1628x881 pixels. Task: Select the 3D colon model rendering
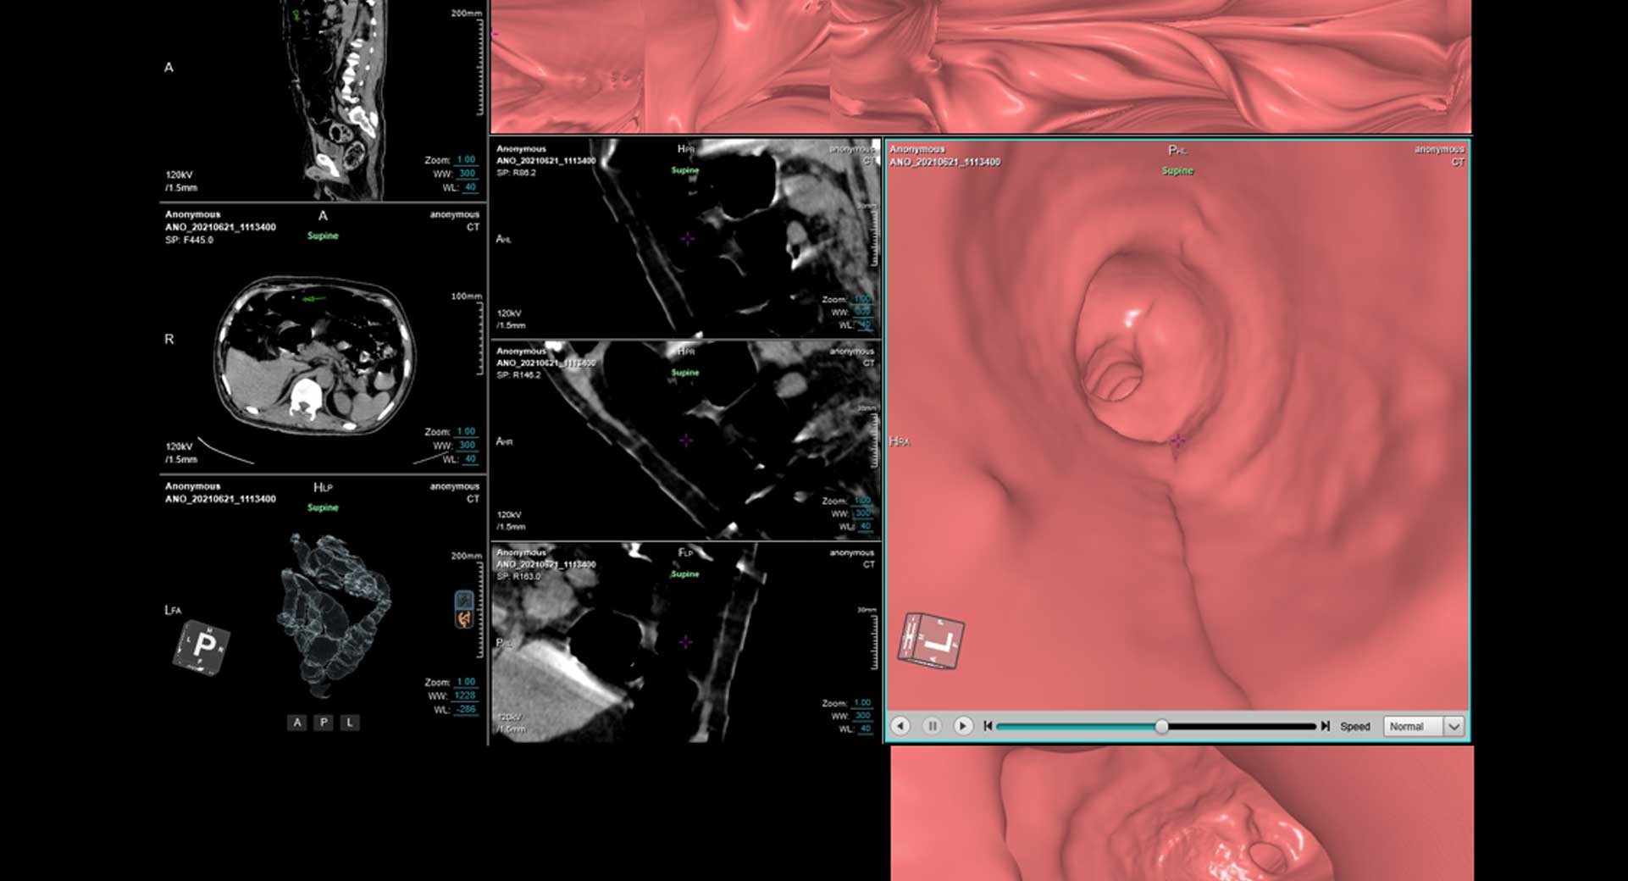click(x=335, y=614)
